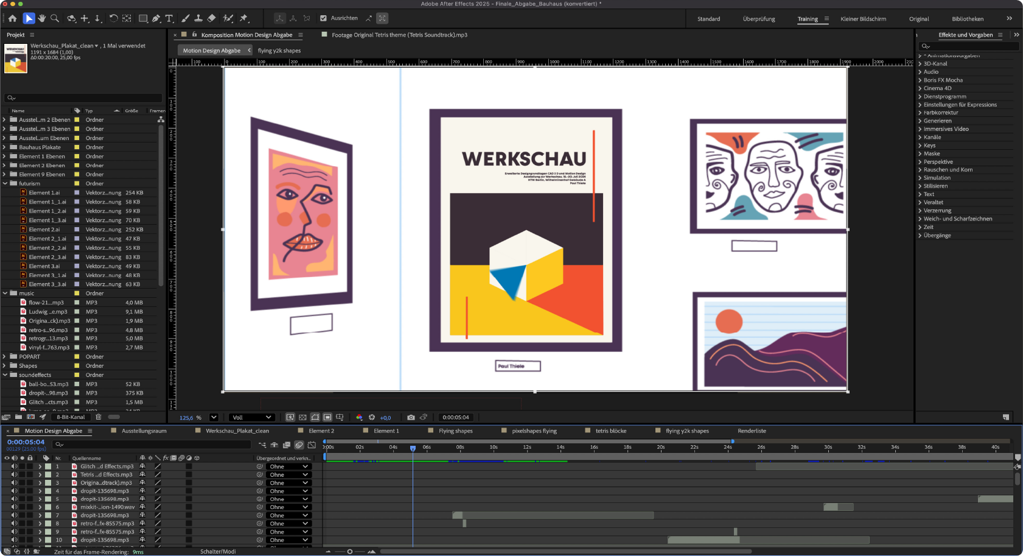The height and width of the screenshot is (556, 1023).
Task: Toggle the Ausrichten checkbox
Action: point(324,18)
